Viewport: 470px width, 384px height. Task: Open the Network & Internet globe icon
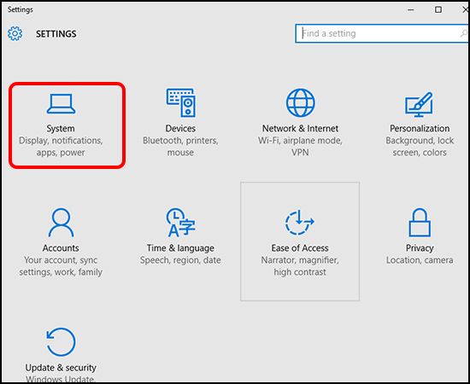tap(300, 102)
